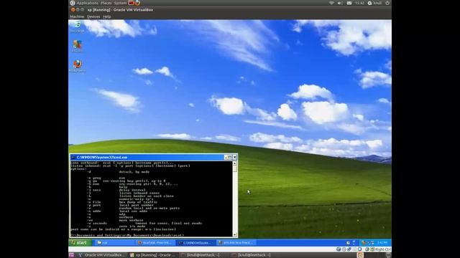Image resolution: width=460 pixels, height=258 pixels.
Task: Minimize the cmd.exe window
Action: 226,158
